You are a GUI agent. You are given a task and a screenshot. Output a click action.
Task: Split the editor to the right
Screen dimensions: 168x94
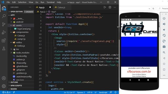pos(110,7)
